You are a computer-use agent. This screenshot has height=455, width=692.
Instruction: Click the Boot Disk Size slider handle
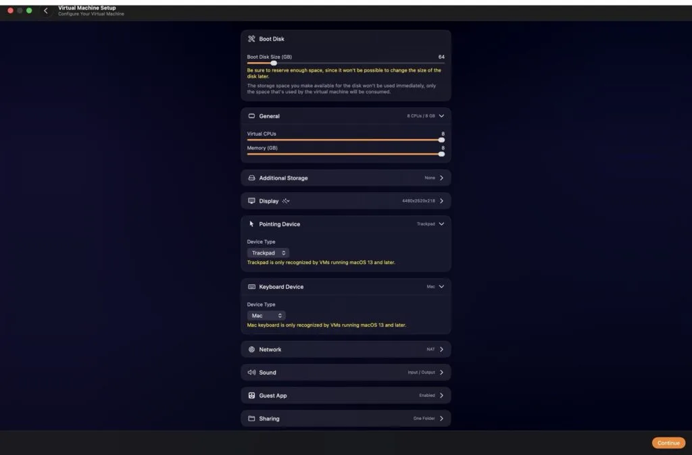[x=274, y=63]
